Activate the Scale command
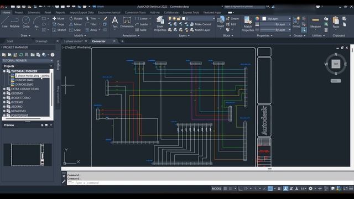 coord(75,30)
